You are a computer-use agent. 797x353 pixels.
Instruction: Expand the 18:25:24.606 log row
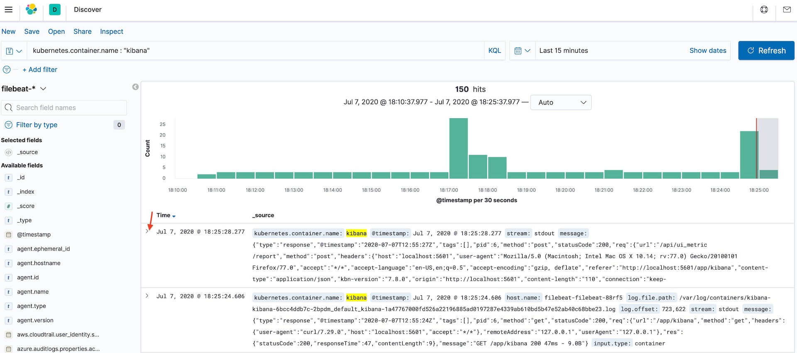pos(147,296)
